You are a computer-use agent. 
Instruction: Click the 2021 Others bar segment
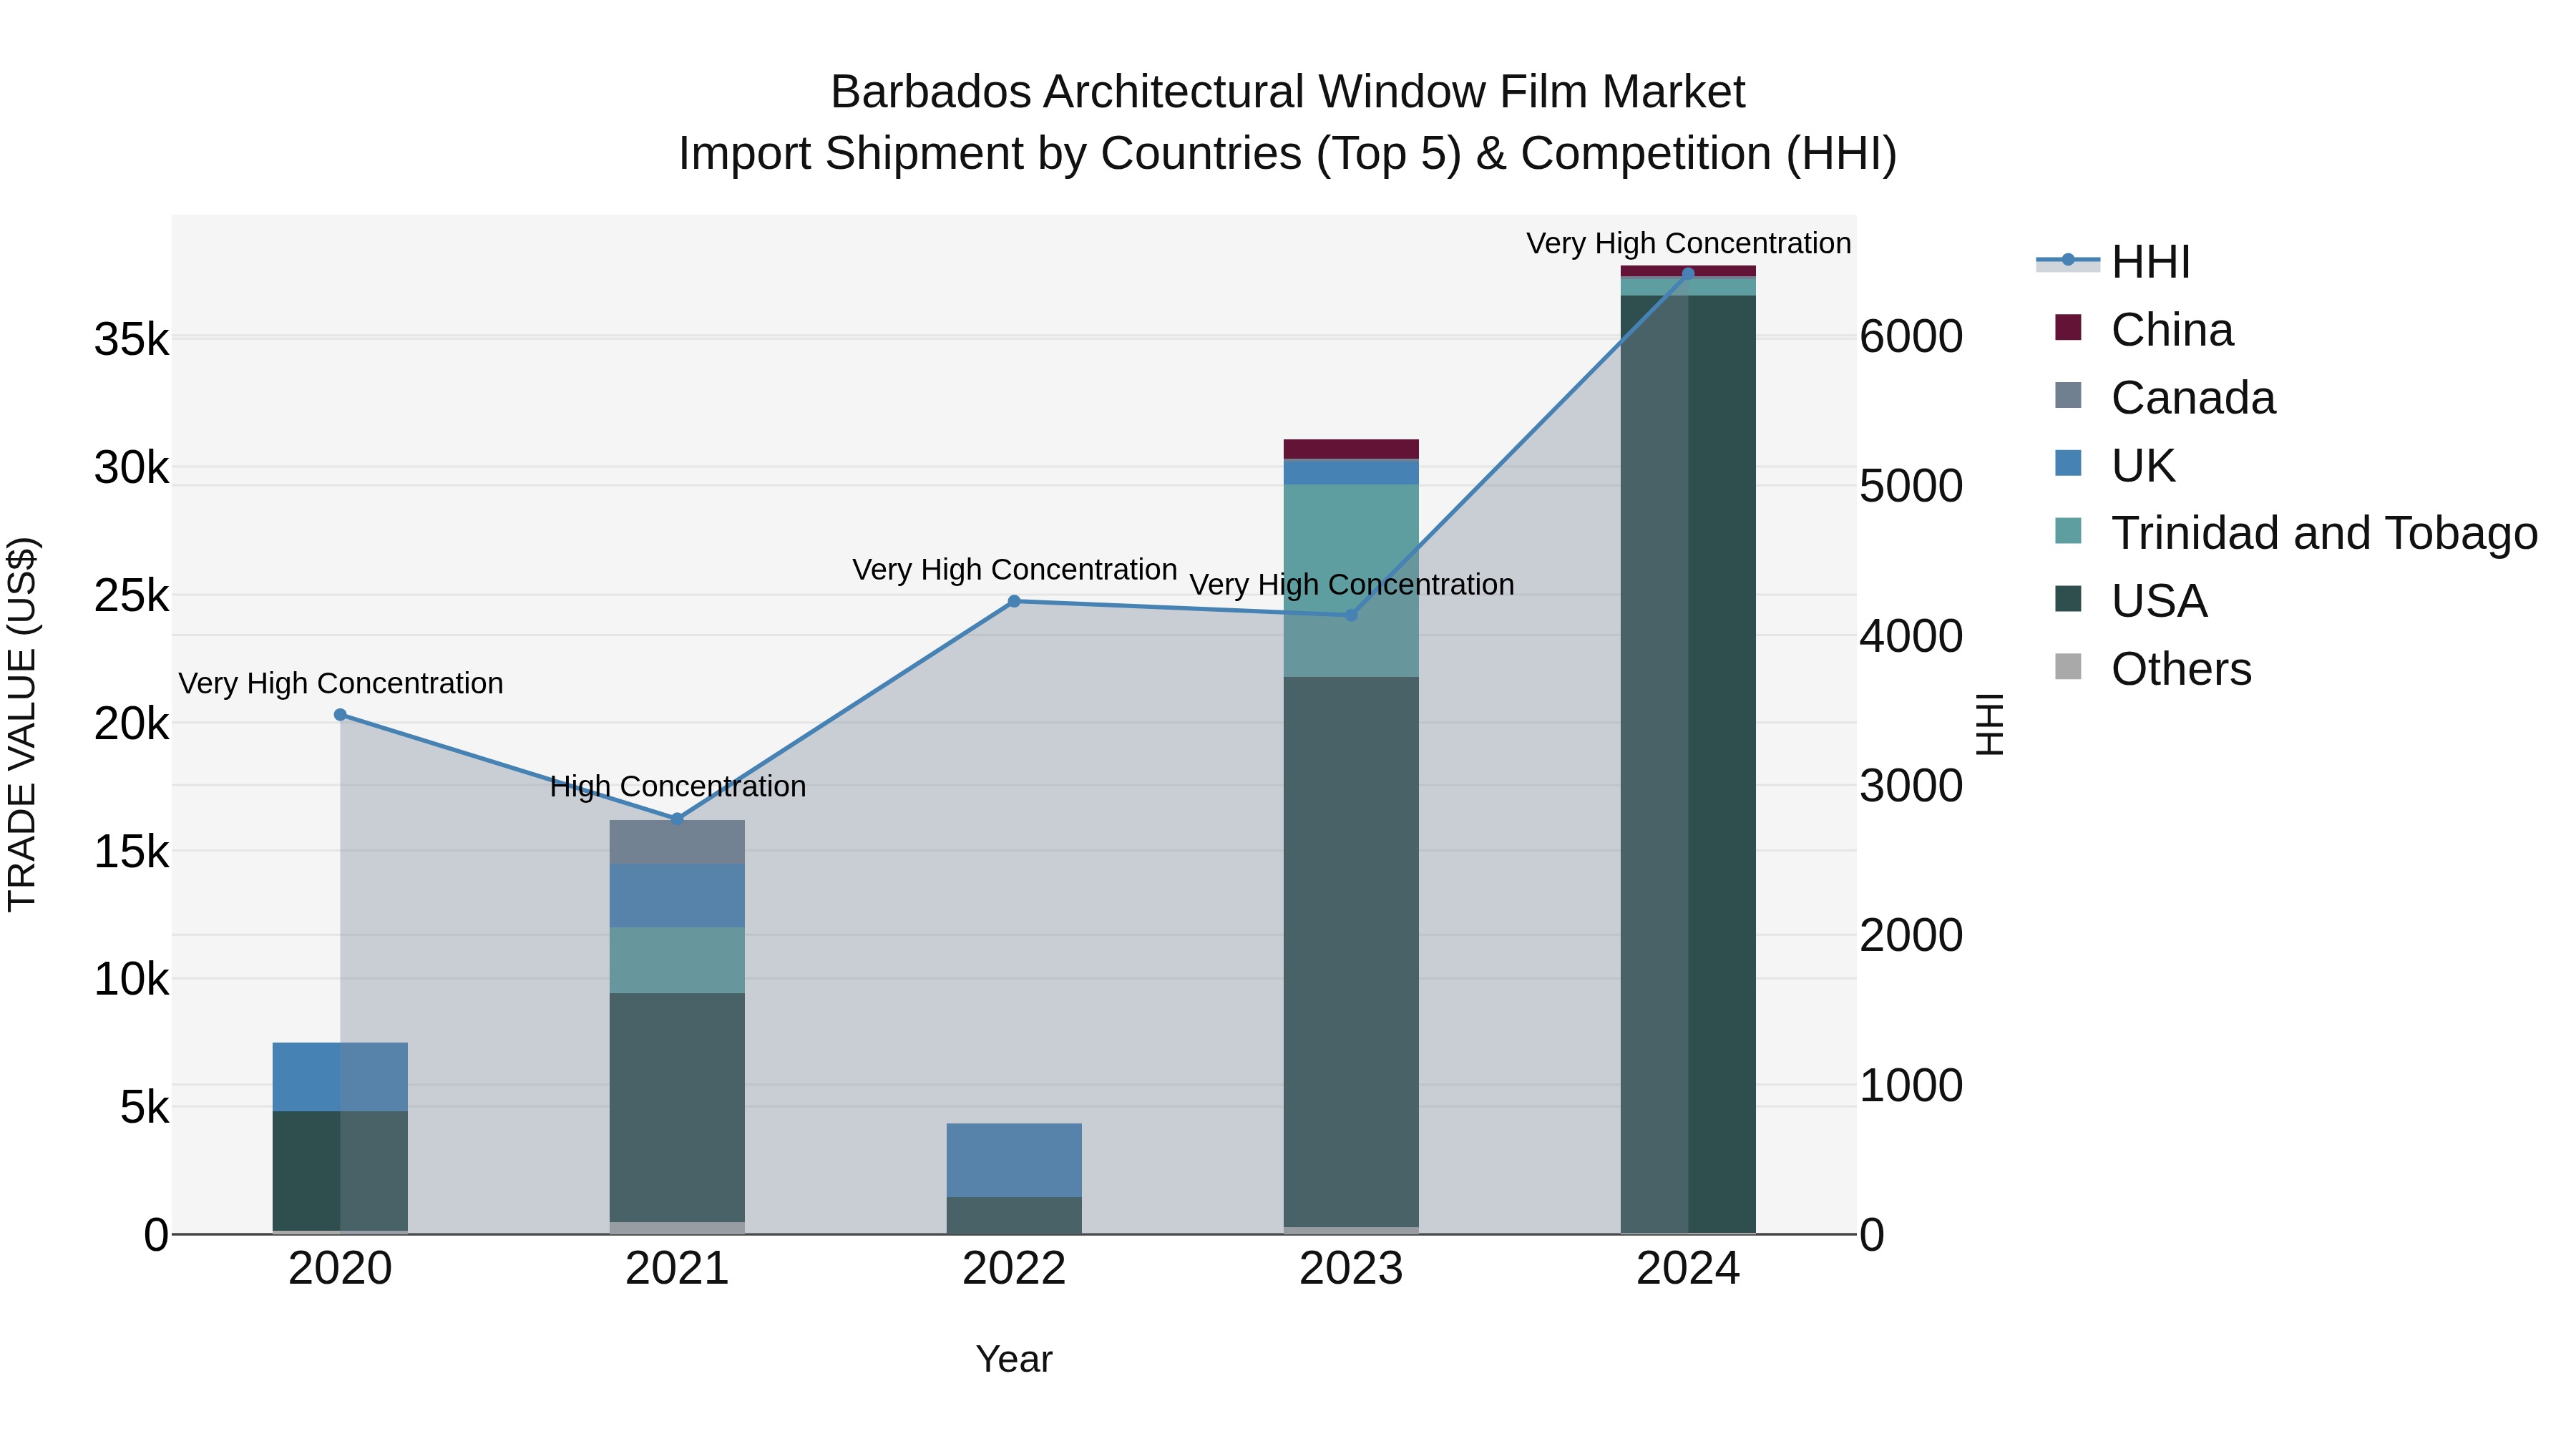677,1228
